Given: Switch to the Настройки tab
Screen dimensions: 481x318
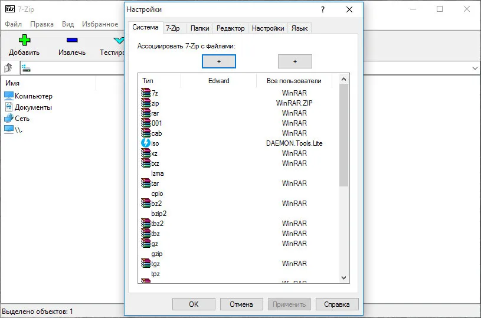Looking at the screenshot, I should click(x=268, y=28).
